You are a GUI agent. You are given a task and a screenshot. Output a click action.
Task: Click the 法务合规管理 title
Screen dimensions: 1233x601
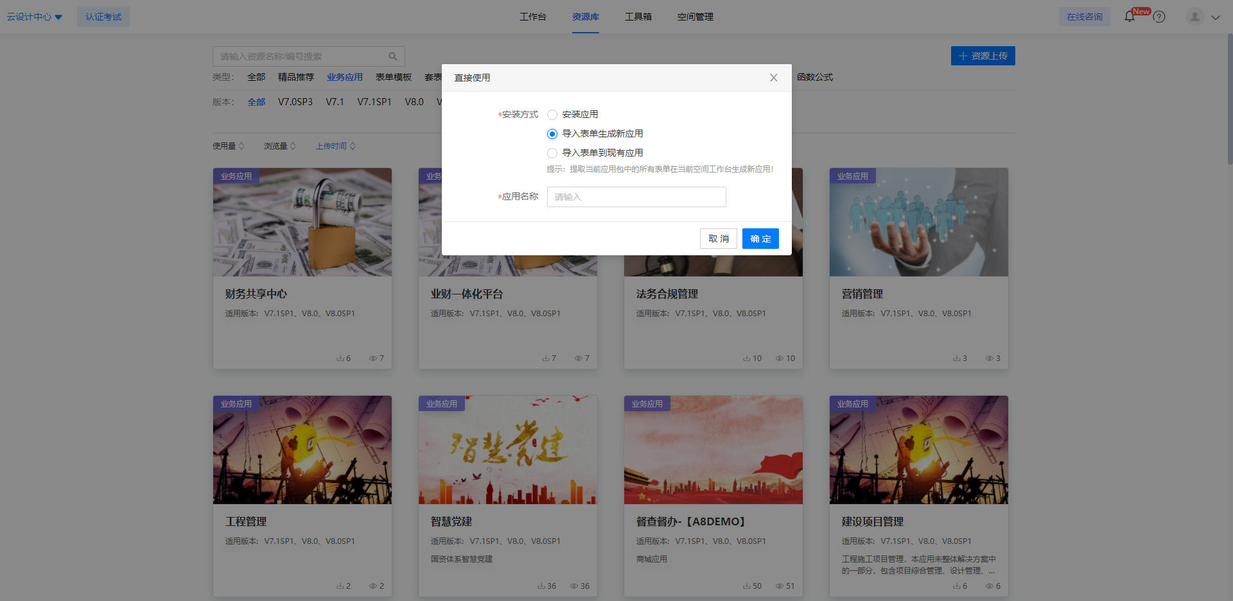point(667,294)
